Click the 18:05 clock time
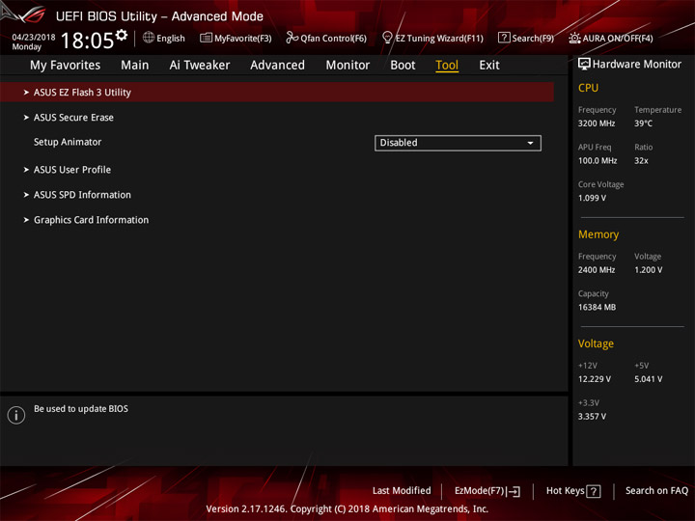 pos(87,41)
